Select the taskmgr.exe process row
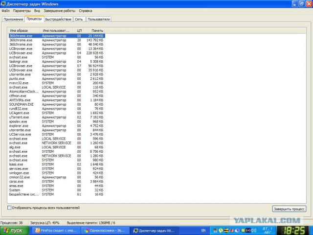 point(57,62)
